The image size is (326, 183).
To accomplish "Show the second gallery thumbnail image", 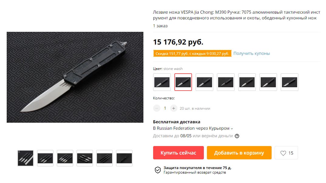I will (45, 158).
